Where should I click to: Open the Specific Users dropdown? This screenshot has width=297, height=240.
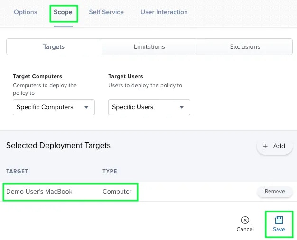[x=149, y=107]
